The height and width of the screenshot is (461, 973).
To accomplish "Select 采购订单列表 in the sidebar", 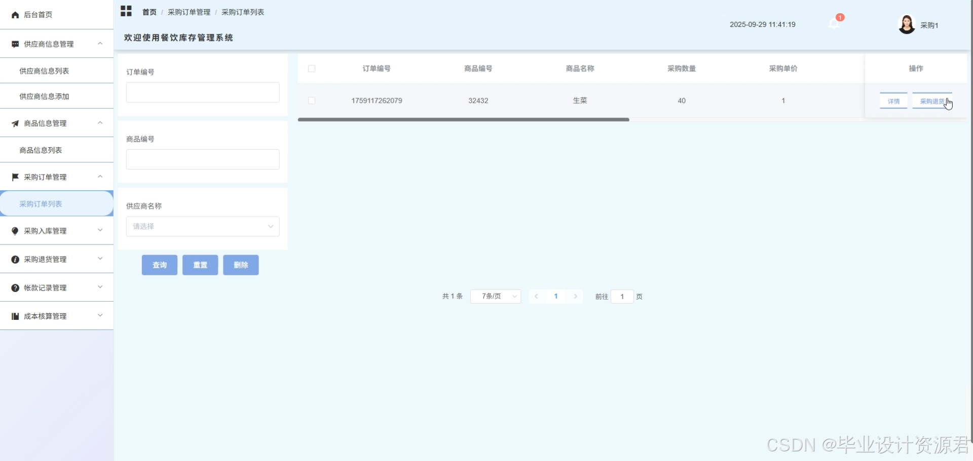I will click(x=57, y=204).
